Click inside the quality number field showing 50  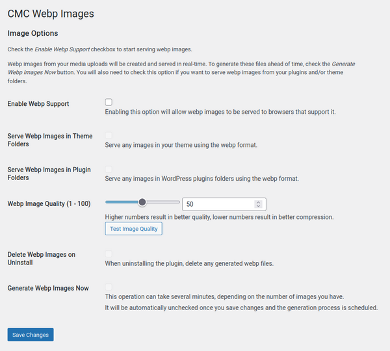(224, 204)
